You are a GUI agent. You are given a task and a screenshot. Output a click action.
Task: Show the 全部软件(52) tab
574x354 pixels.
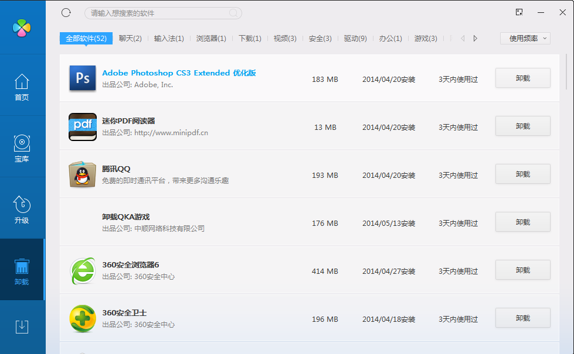click(86, 39)
